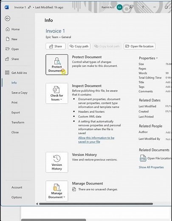Click the Total Editing Time label
Viewport: 172px width, 221px height.
[150, 78]
